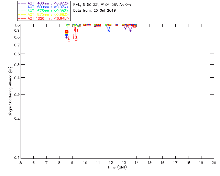Click the 5 label on the time axis
The height and width of the screenshot is (176, 220).
(21, 163)
